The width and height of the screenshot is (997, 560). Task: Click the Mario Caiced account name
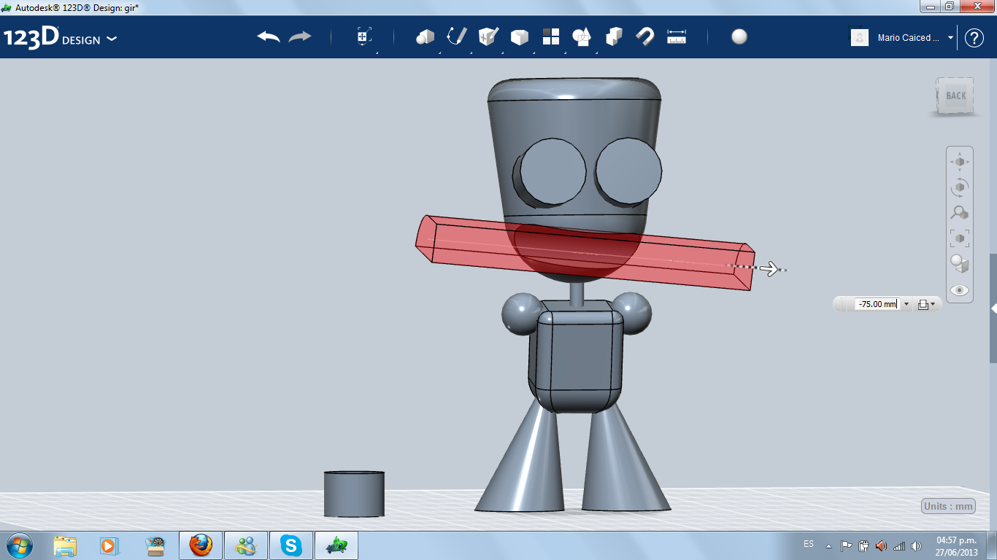point(909,38)
